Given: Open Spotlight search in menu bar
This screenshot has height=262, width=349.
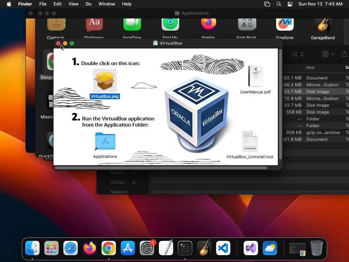Looking at the screenshot, I should click(279, 4).
